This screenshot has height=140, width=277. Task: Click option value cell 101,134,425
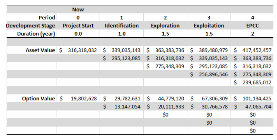tap(252, 98)
